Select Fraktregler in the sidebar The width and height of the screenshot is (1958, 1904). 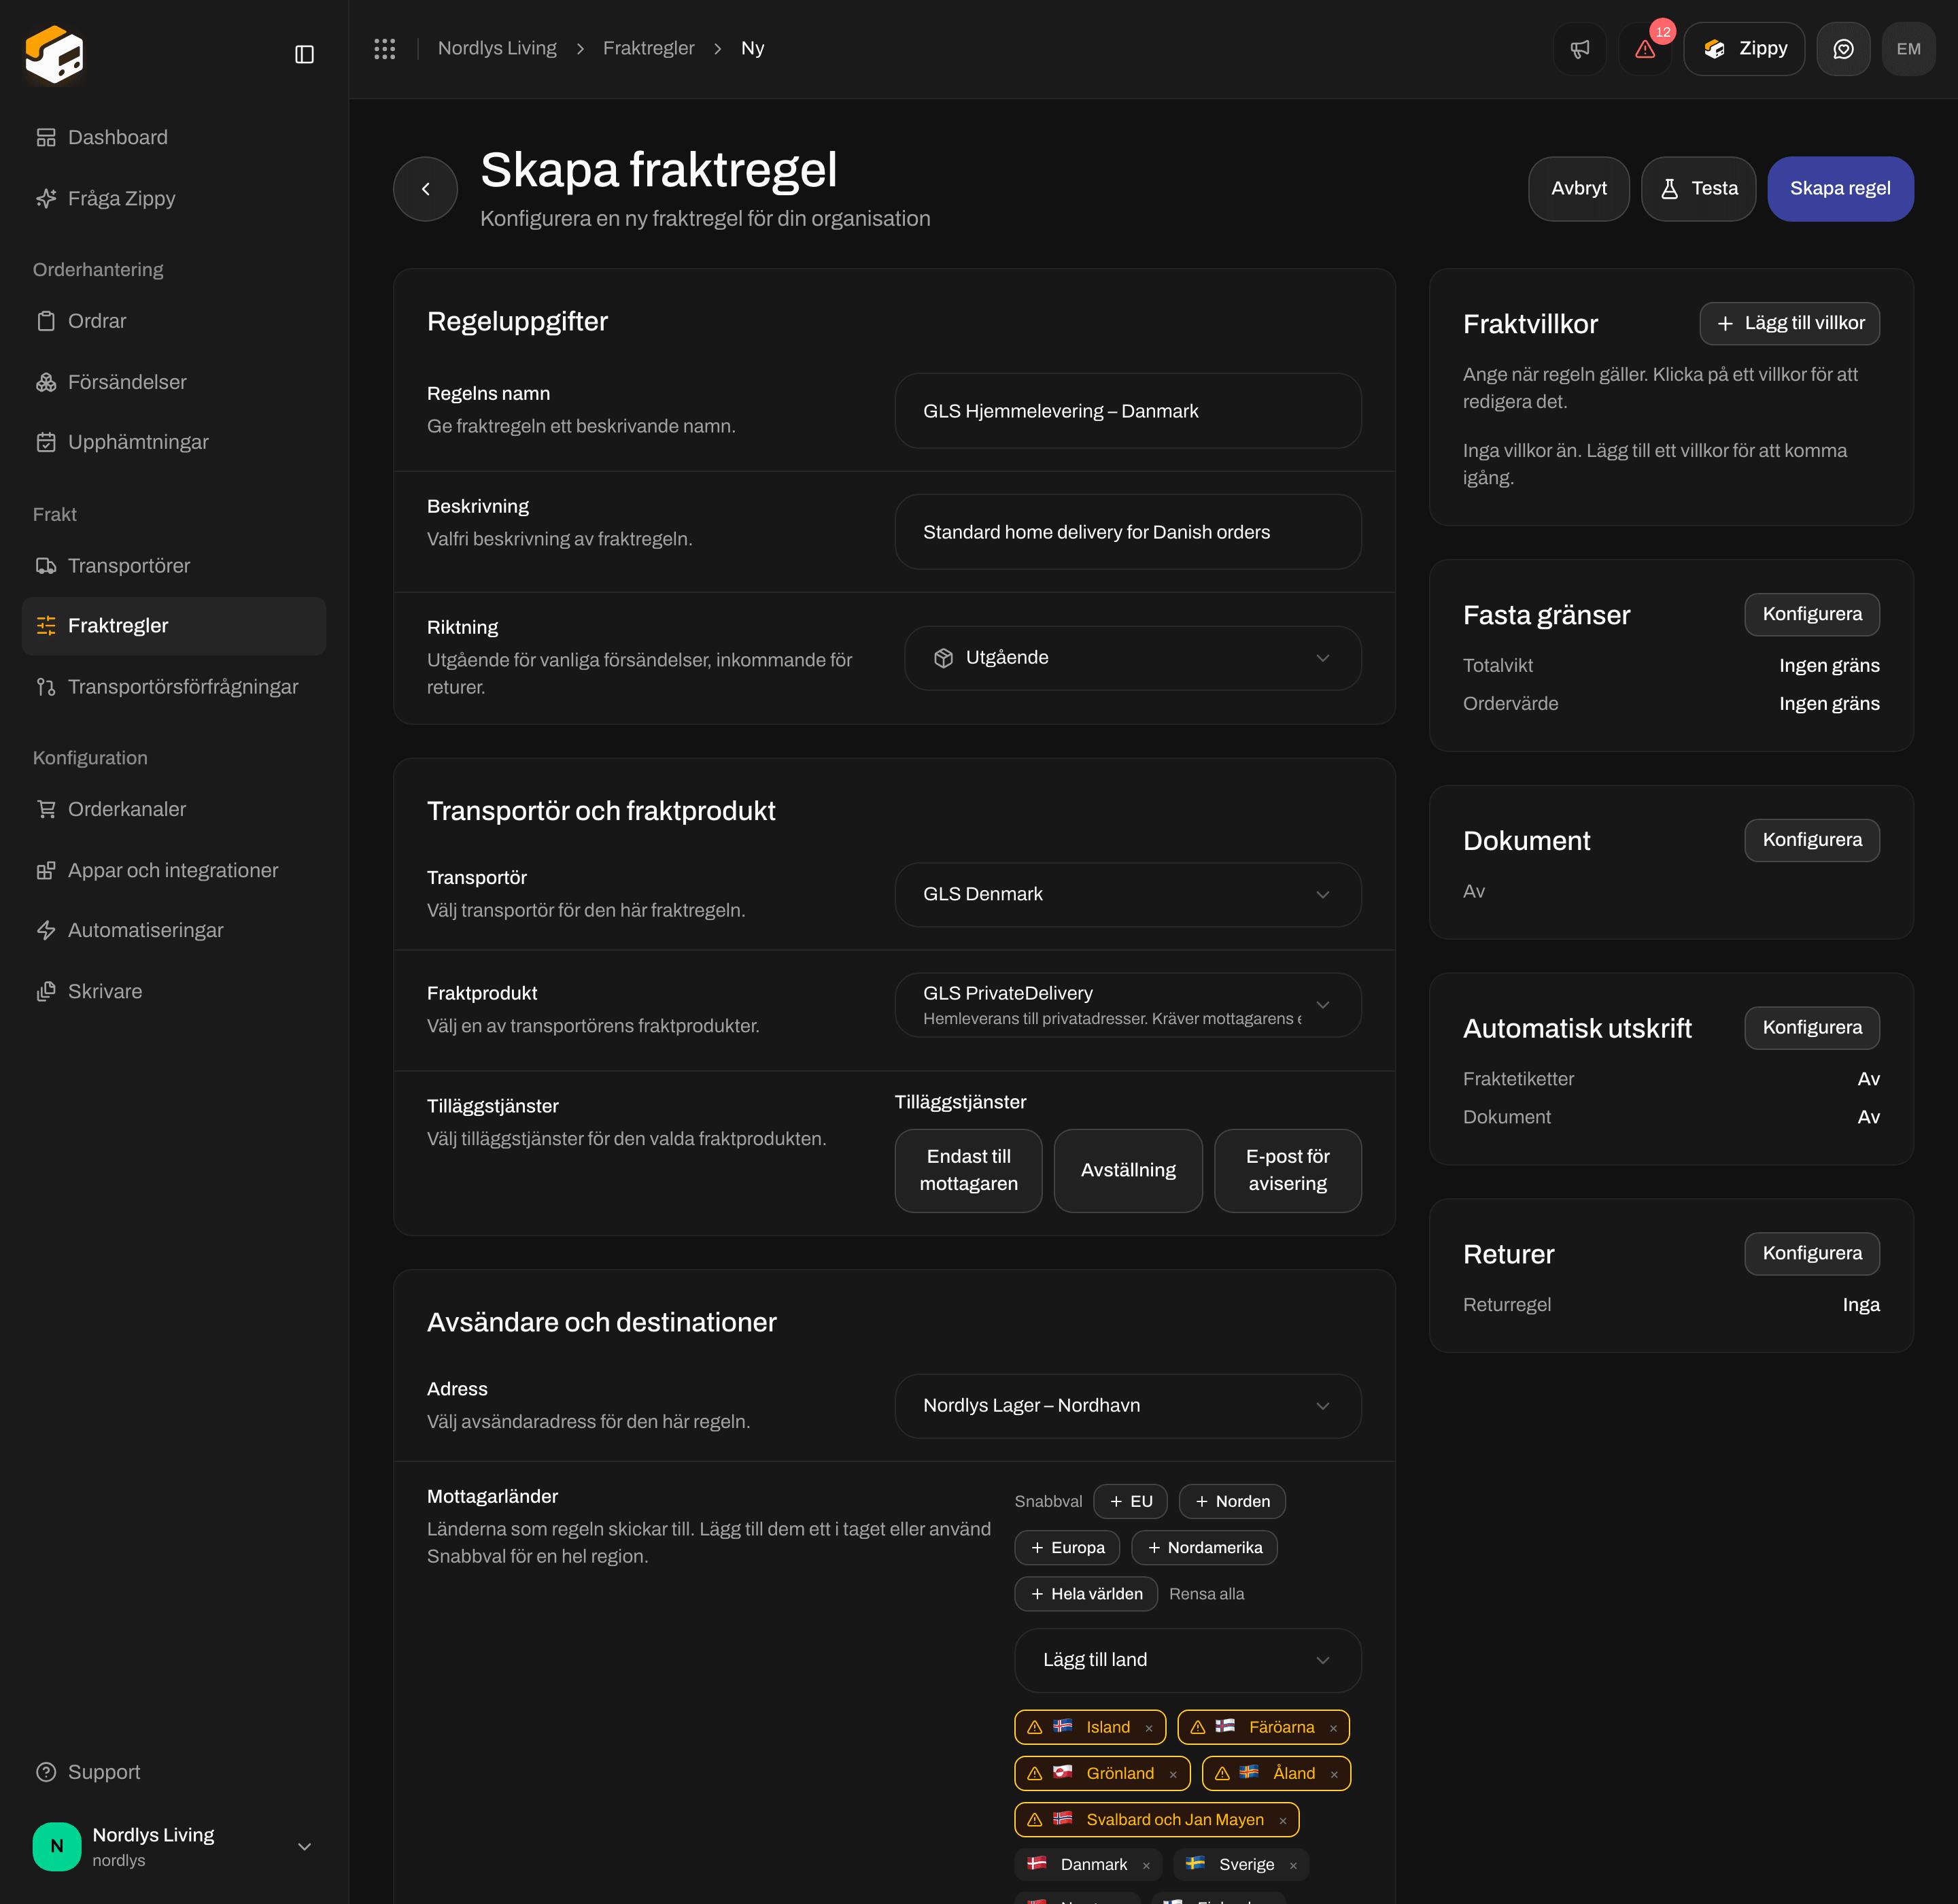174,626
